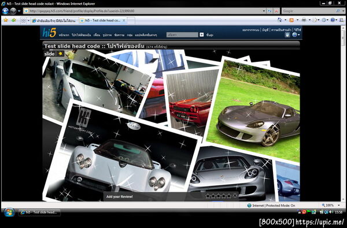347x228 pixels.
Task: Click the hi5 search go arrow button
Action: pyautogui.click(x=202, y=35)
